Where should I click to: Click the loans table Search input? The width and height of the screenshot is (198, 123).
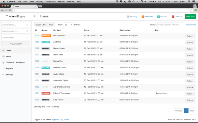coord(171,25)
